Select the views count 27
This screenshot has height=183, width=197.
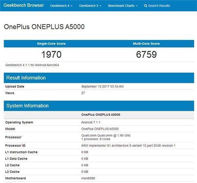point(83,93)
